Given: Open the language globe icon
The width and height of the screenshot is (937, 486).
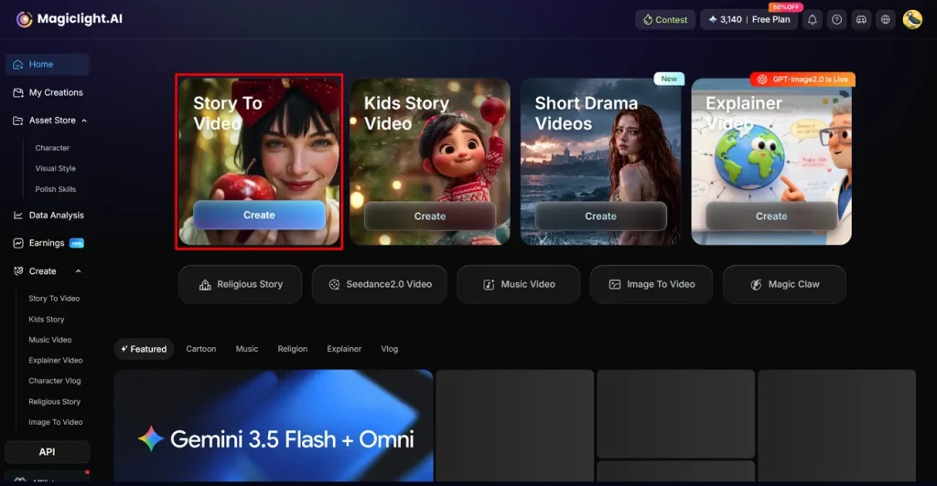Looking at the screenshot, I should pos(886,20).
